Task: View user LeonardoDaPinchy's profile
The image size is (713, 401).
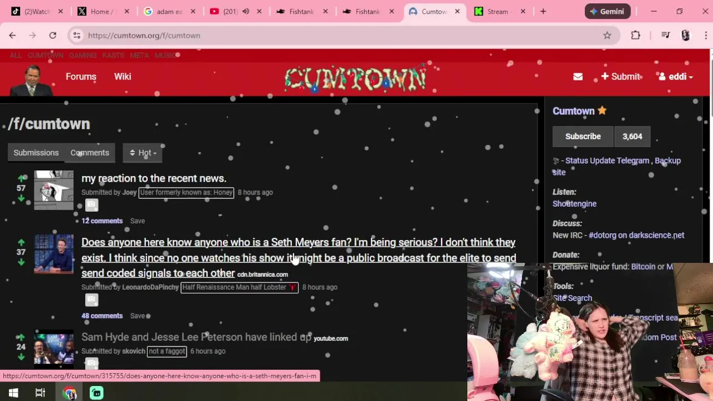Action: [x=150, y=287]
